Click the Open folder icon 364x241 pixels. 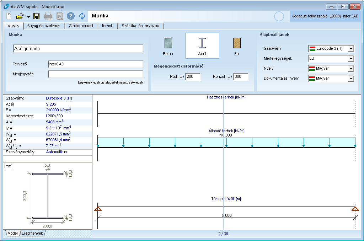click(x=20, y=16)
